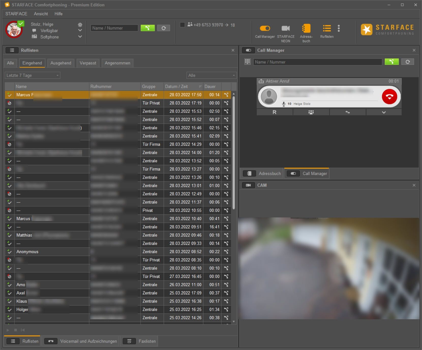
Task: Click the settings gear next to Stolz, Helge
Action: [x=80, y=25]
